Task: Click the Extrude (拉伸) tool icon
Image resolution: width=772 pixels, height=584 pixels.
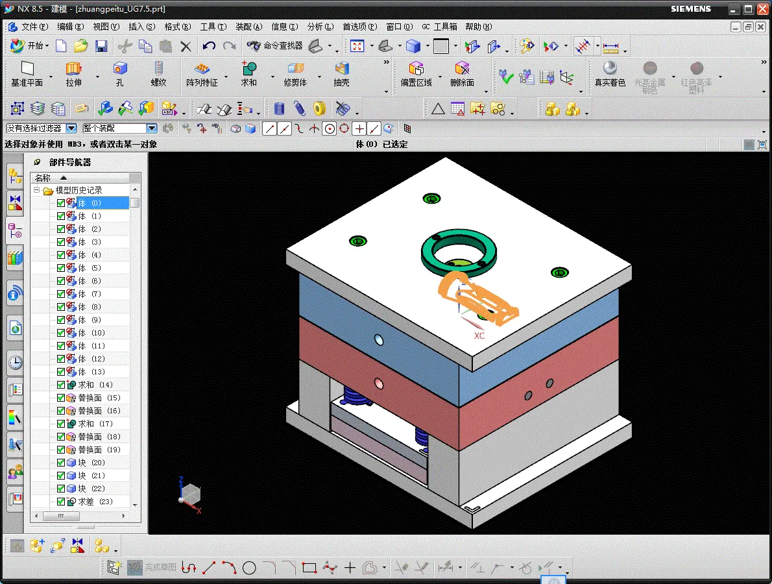Action: 73,69
